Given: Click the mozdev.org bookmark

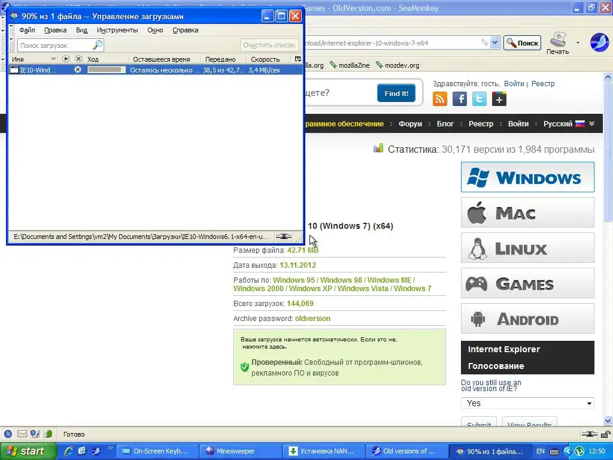Looking at the screenshot, I should point(397,65).
